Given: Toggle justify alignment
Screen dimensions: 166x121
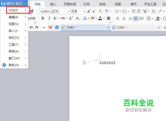Looking at the screenshot, I should click(x=136, y=19).
